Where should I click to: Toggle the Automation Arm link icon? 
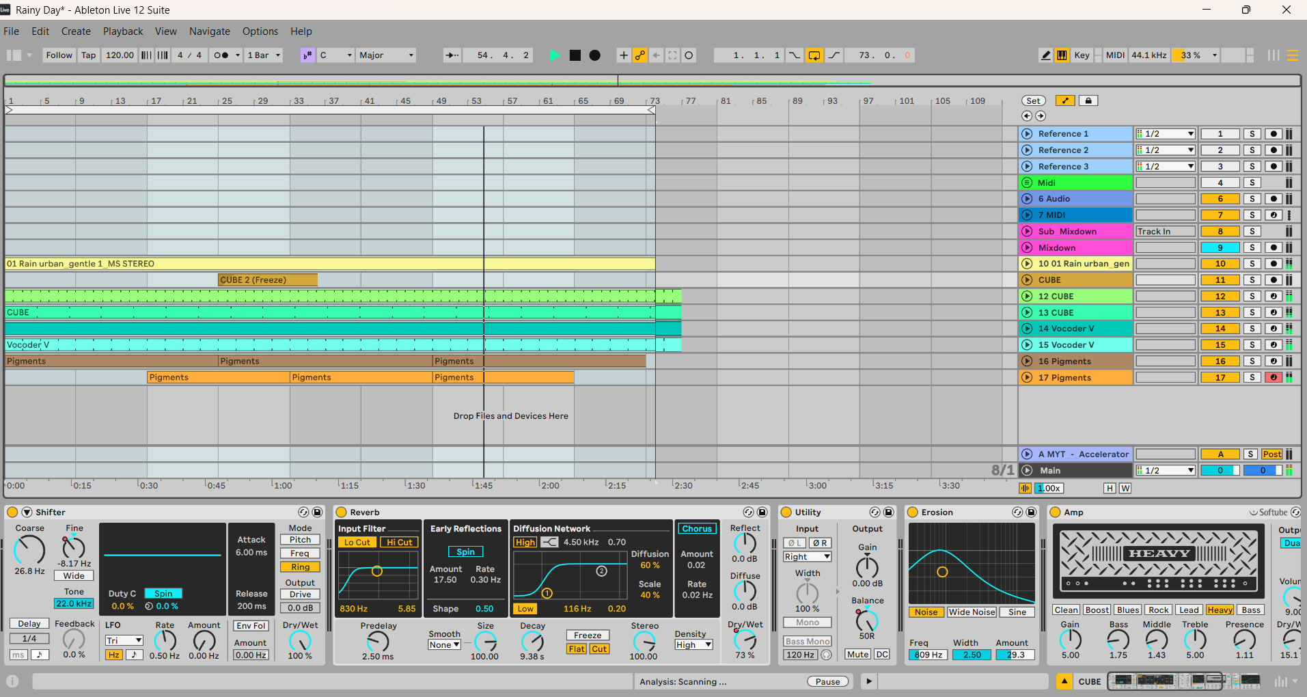[x=640, y=55]
